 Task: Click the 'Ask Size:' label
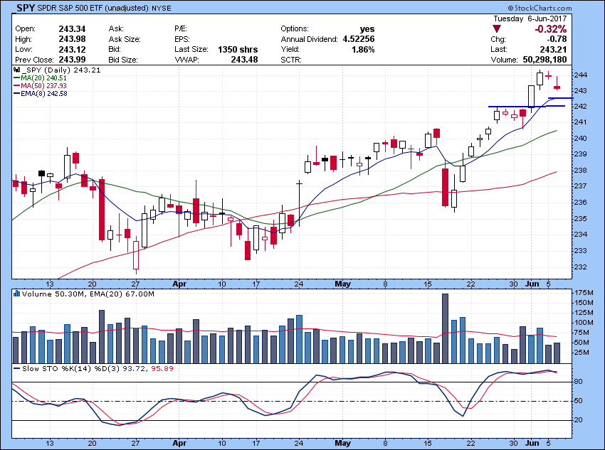click(x=125, y=39)
